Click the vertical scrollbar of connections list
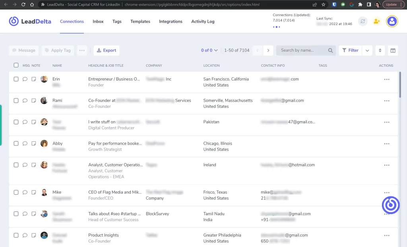The image size is (407, 247). [x=400, y=85]
